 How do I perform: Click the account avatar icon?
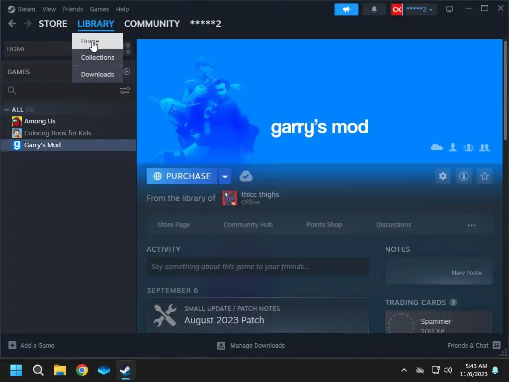397,9
